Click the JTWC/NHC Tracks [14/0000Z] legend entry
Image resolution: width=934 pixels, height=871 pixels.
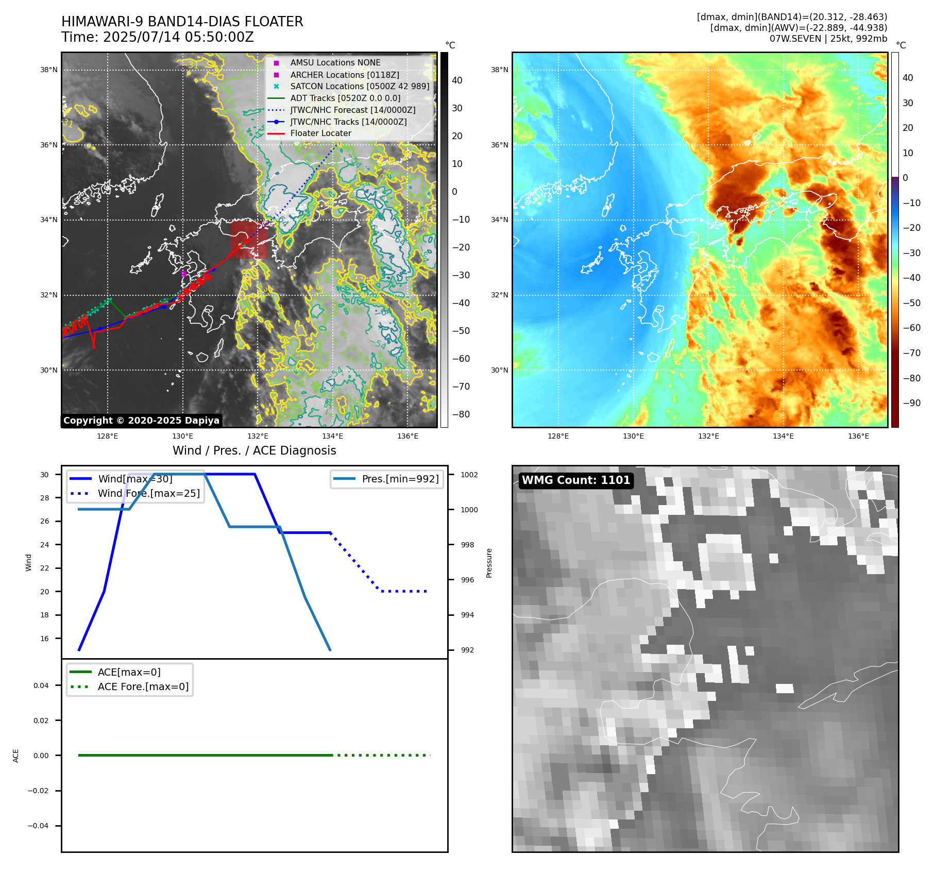[337, 122]
